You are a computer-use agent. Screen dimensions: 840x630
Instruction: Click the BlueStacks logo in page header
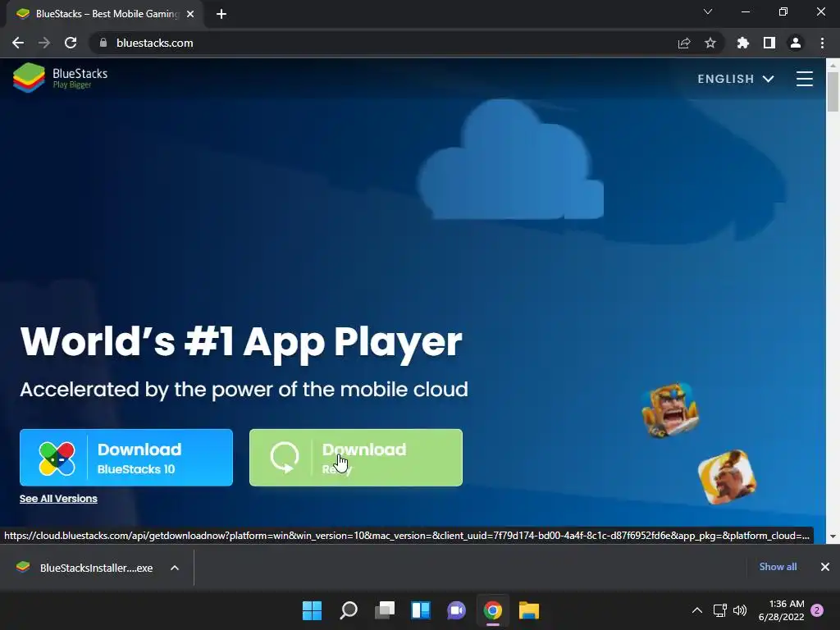point(60,78)
